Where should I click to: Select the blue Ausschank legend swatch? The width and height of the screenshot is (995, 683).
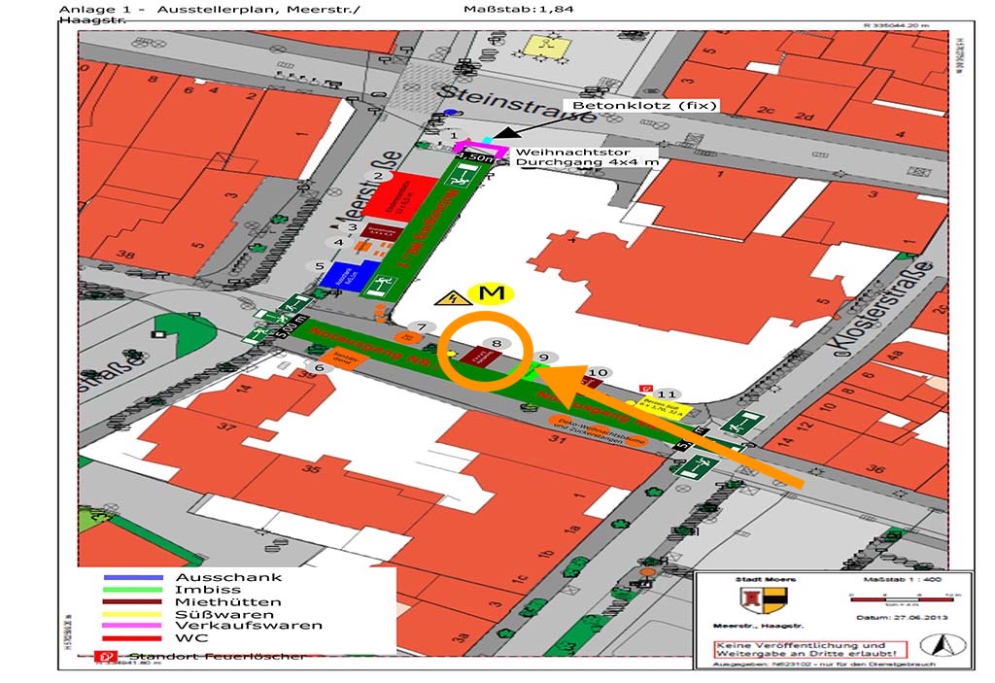pyautogui.click(x=133, y=576)
